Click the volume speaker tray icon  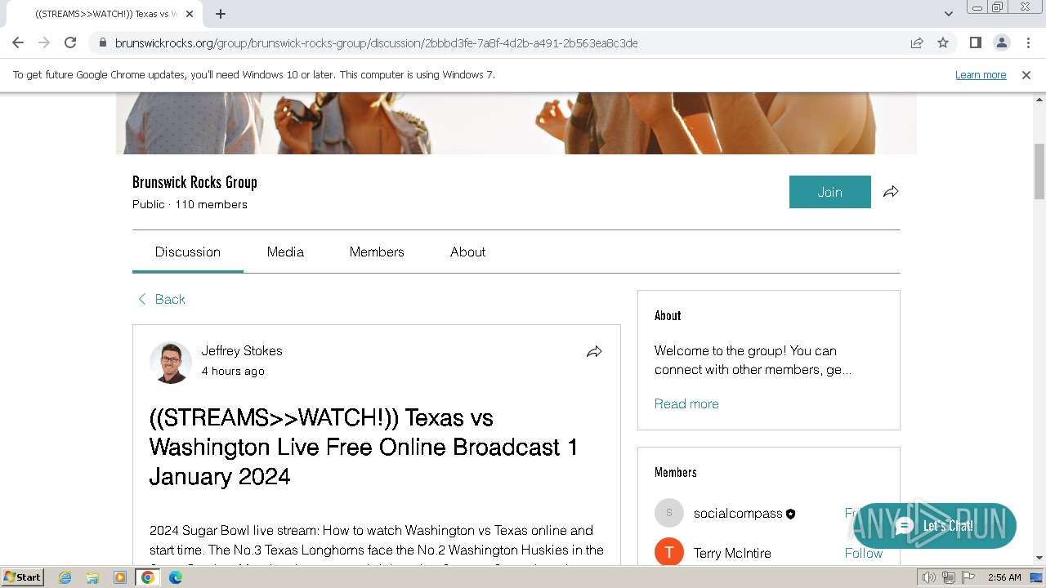pyautogui.click(x=929, y=577)
